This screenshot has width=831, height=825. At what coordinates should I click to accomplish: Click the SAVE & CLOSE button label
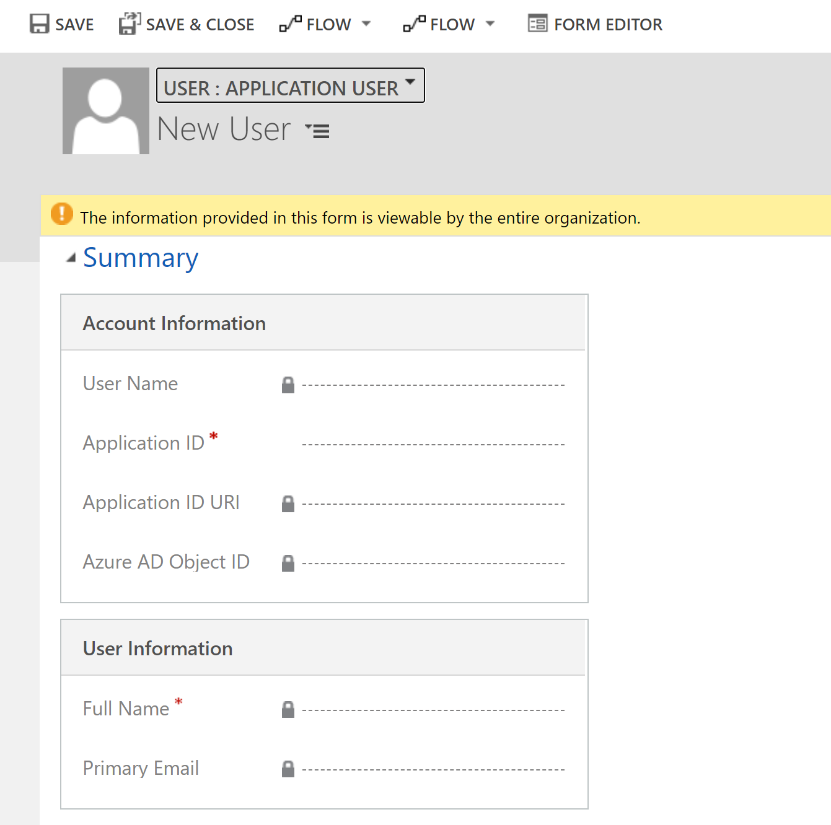(200, 25)
